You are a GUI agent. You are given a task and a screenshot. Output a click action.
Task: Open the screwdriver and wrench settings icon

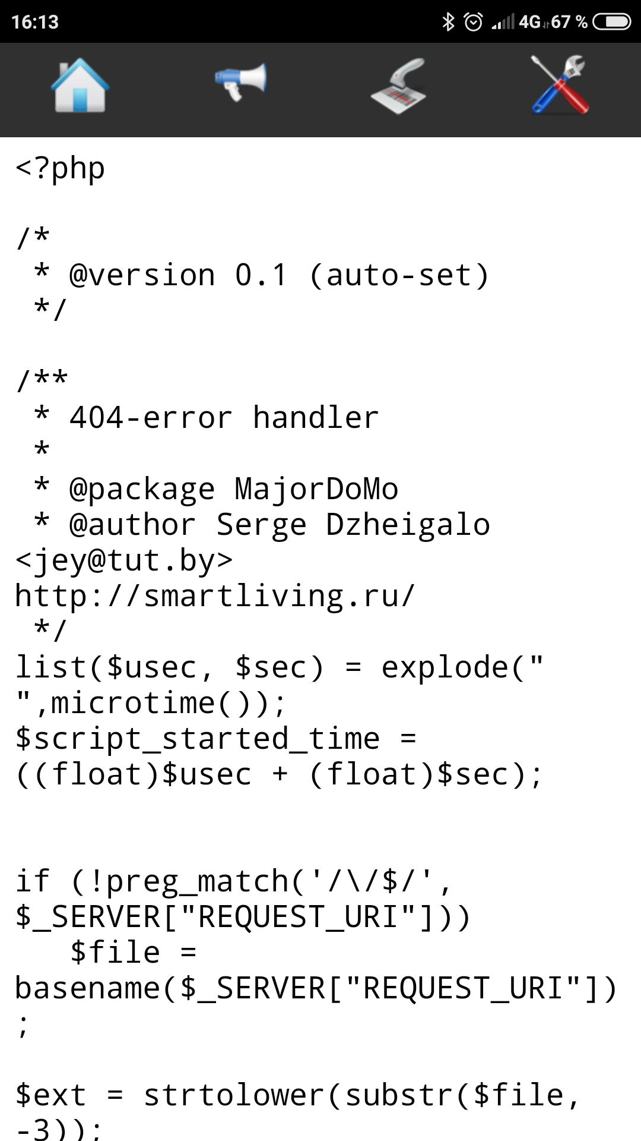pos(560,86)
